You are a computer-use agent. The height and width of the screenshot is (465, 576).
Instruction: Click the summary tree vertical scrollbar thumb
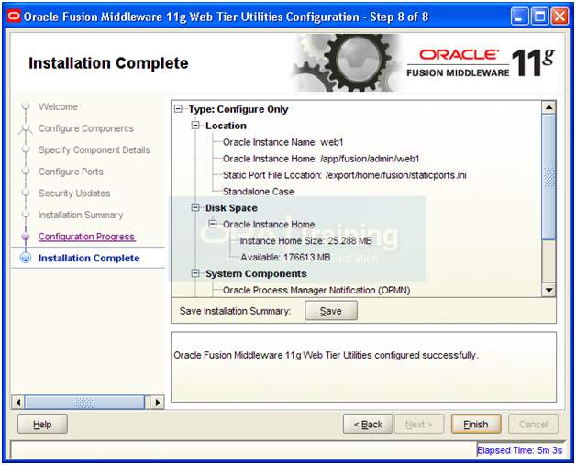tap(548, 177)
